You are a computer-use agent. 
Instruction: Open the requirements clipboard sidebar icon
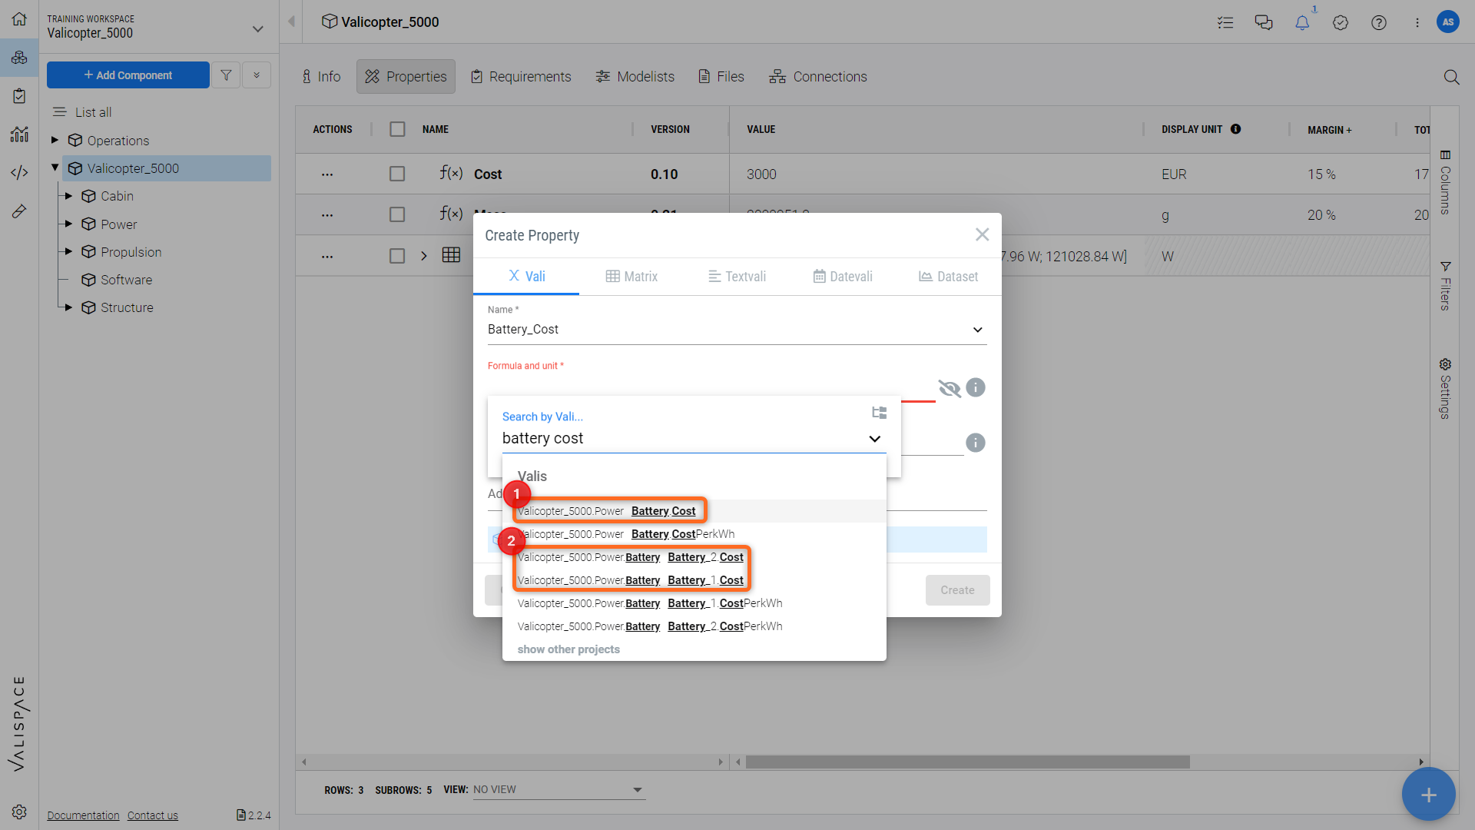19,96
